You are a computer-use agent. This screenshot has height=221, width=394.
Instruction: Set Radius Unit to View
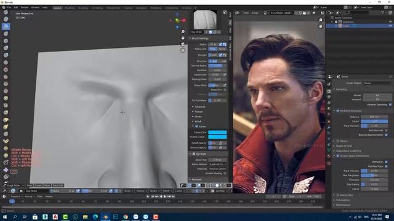pos(213,49)
